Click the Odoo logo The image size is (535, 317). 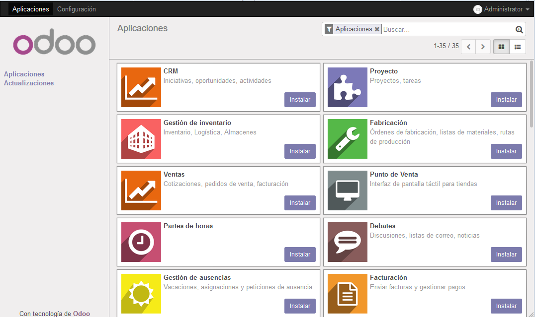(x=55, y=42)
